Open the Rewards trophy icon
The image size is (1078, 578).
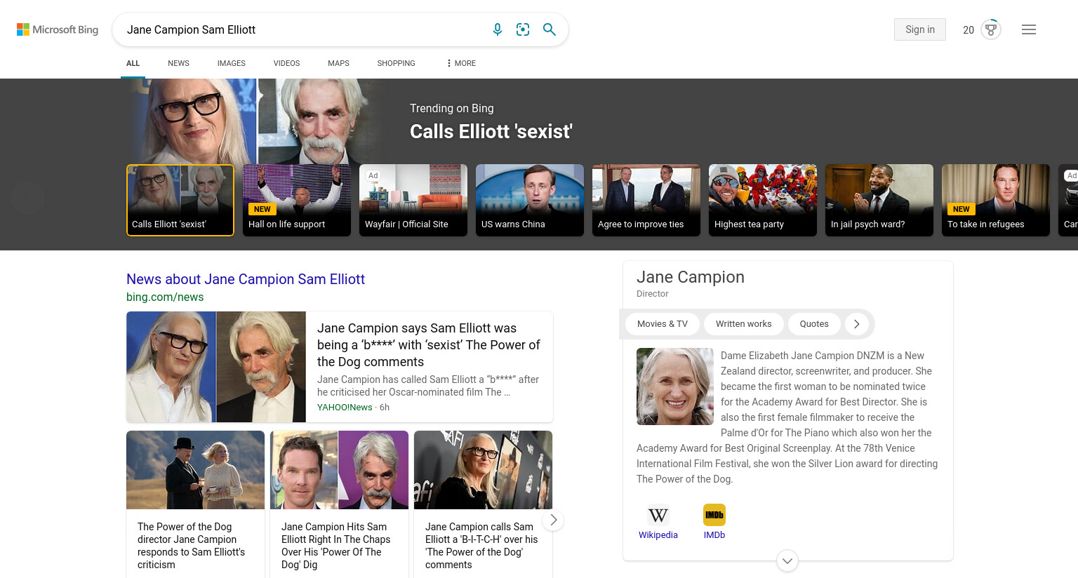tap(991, 29)
